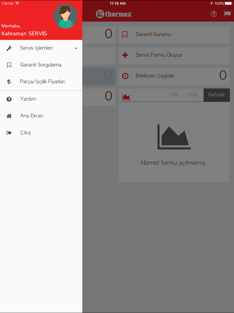Image resolution: width=234 pixels, height=313 pixels.
Task: Open the Garanti Durumu card
Action: click(174, 35)
